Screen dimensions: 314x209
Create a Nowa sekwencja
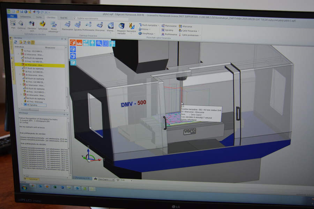[53, 27]
